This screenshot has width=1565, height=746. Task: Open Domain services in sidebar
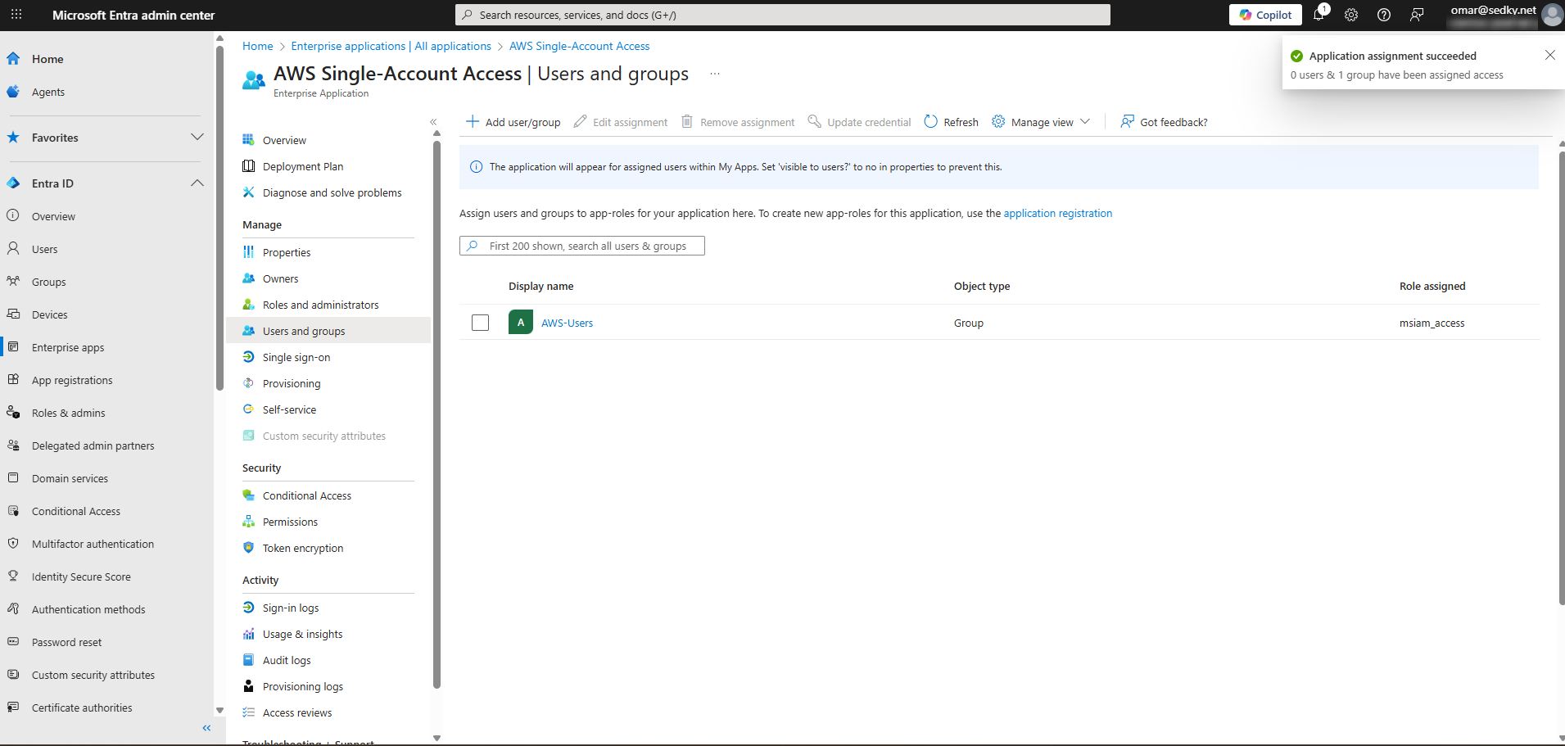(70, 478)
